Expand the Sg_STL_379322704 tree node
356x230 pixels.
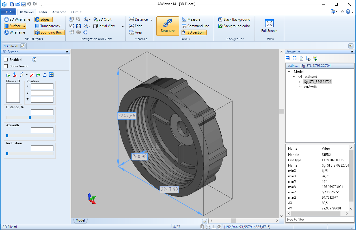pos(299,82)
